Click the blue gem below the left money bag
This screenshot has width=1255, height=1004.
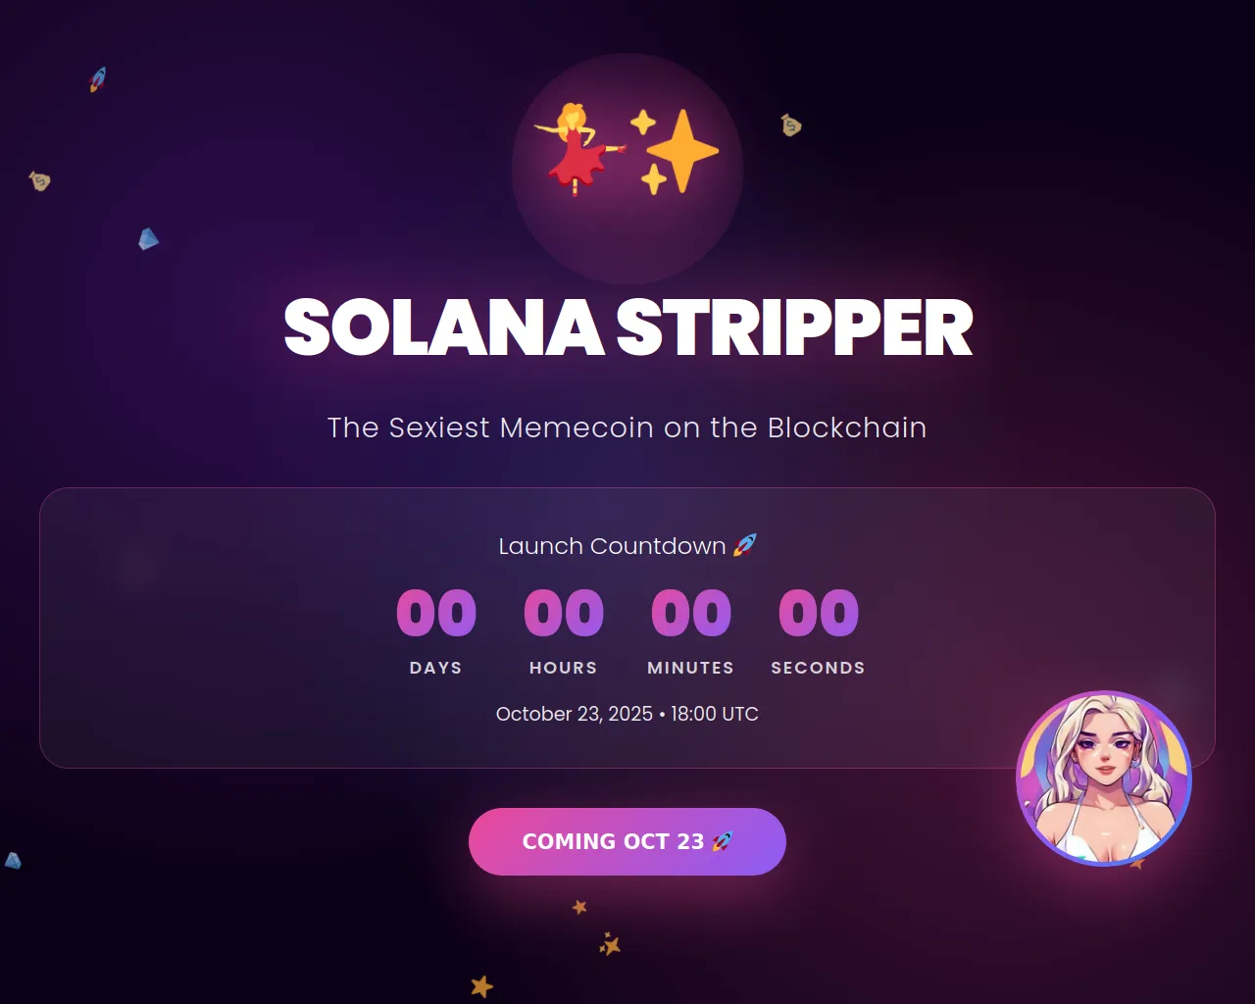pyautogui.click(x=148, y=238)
